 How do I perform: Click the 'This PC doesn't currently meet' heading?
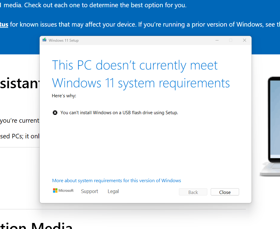(x=135, y=65)
